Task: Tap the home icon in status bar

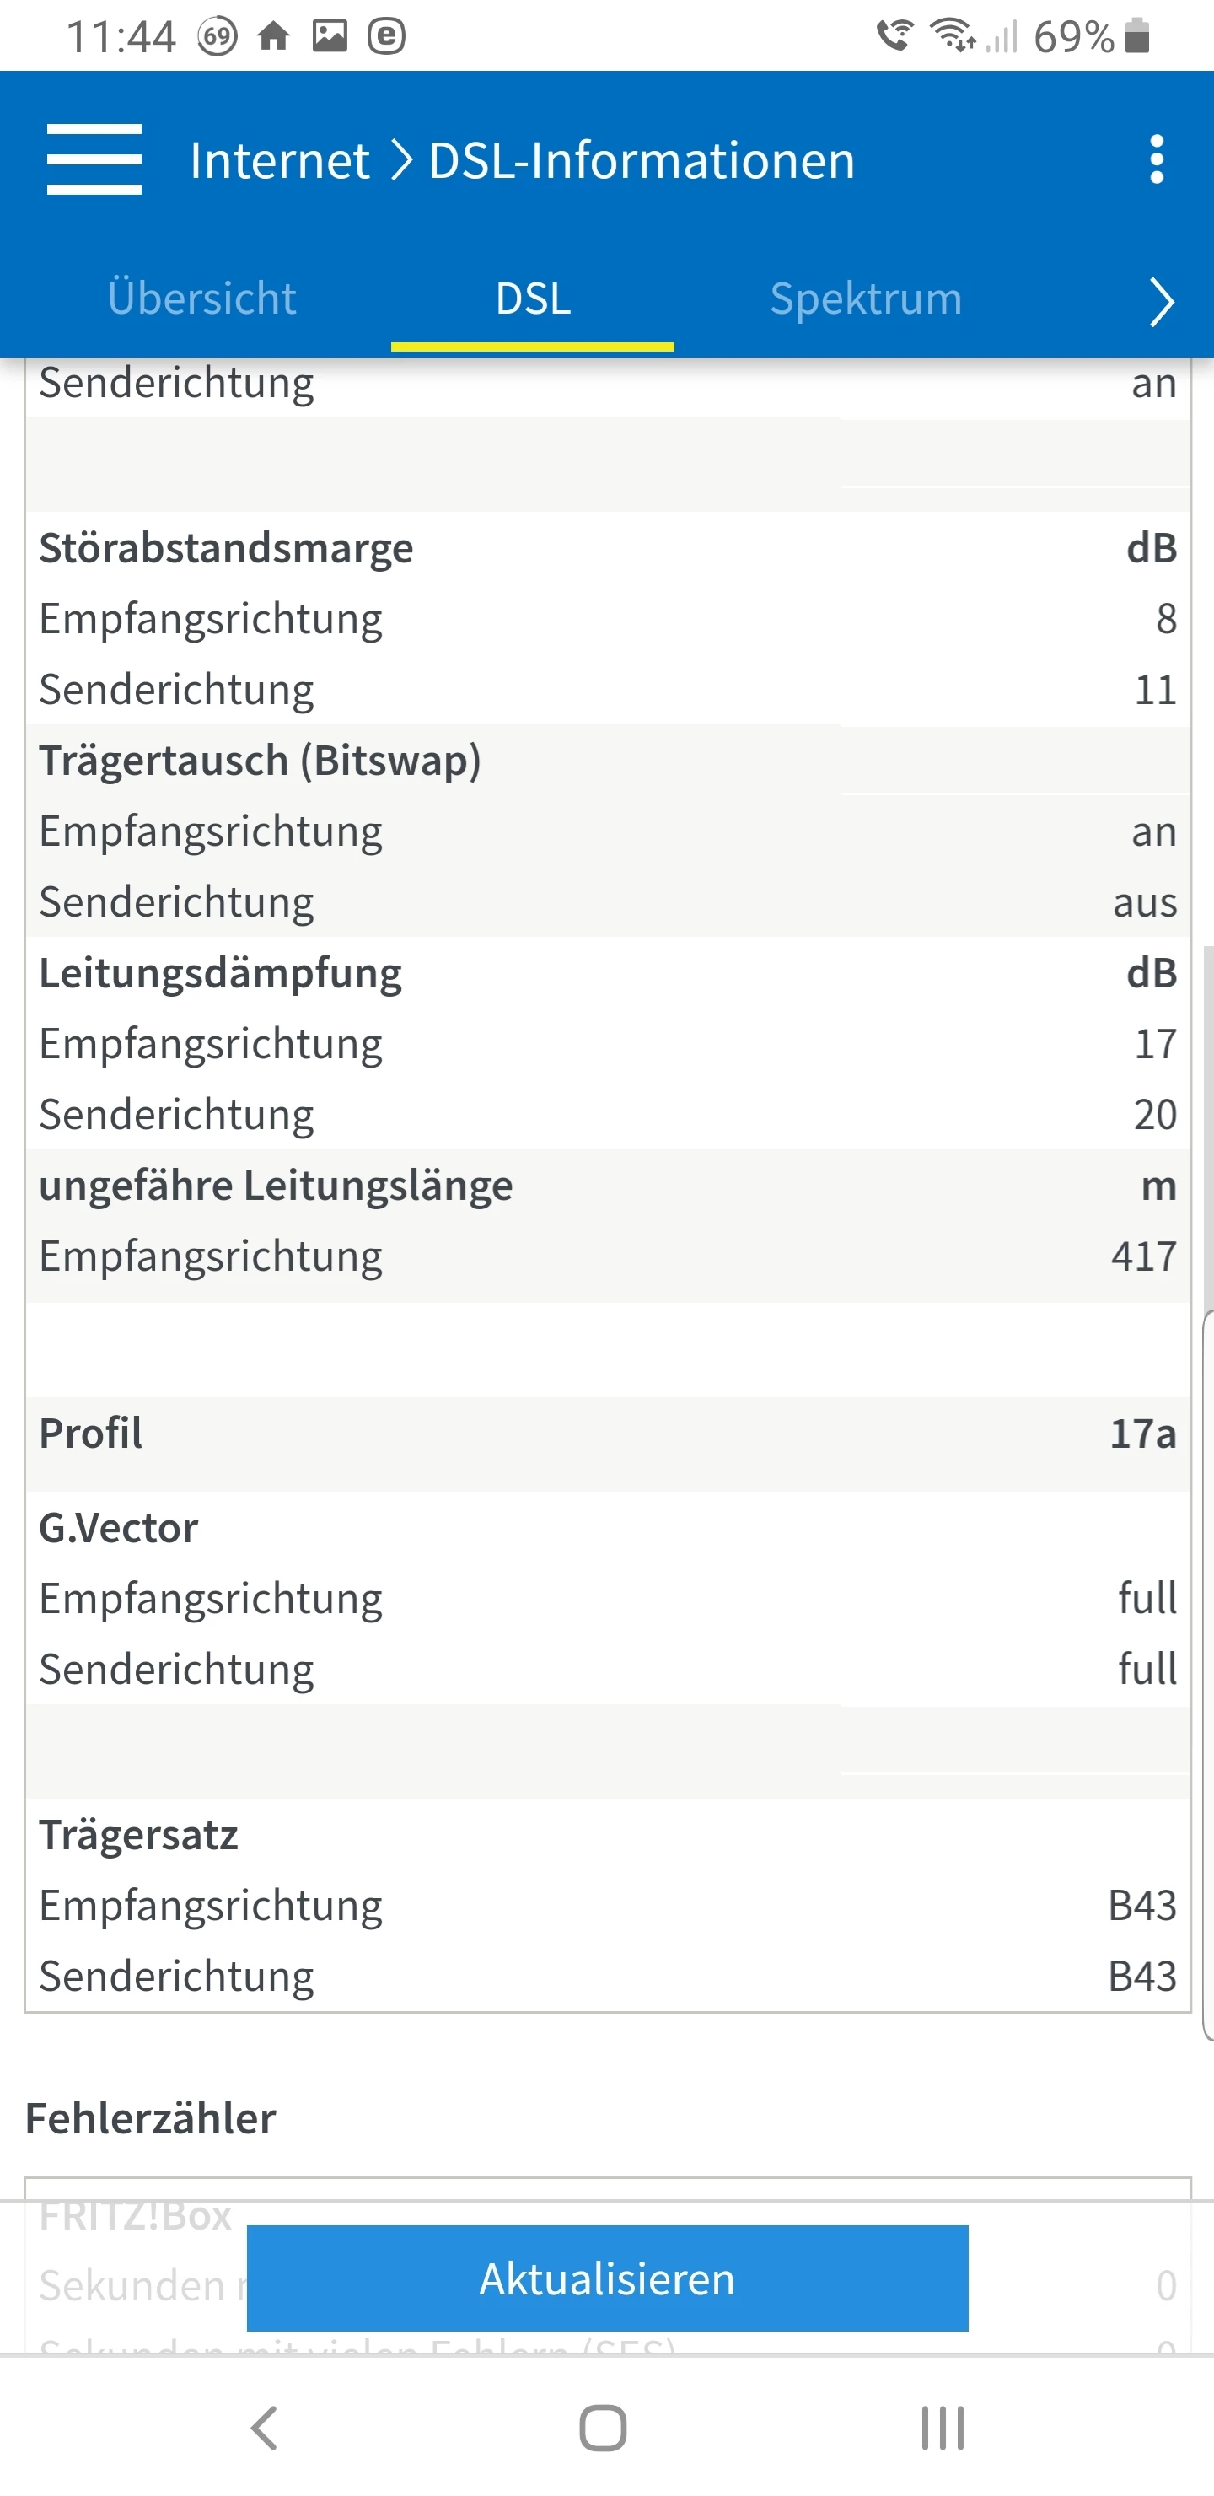Action: pos(274,37)
